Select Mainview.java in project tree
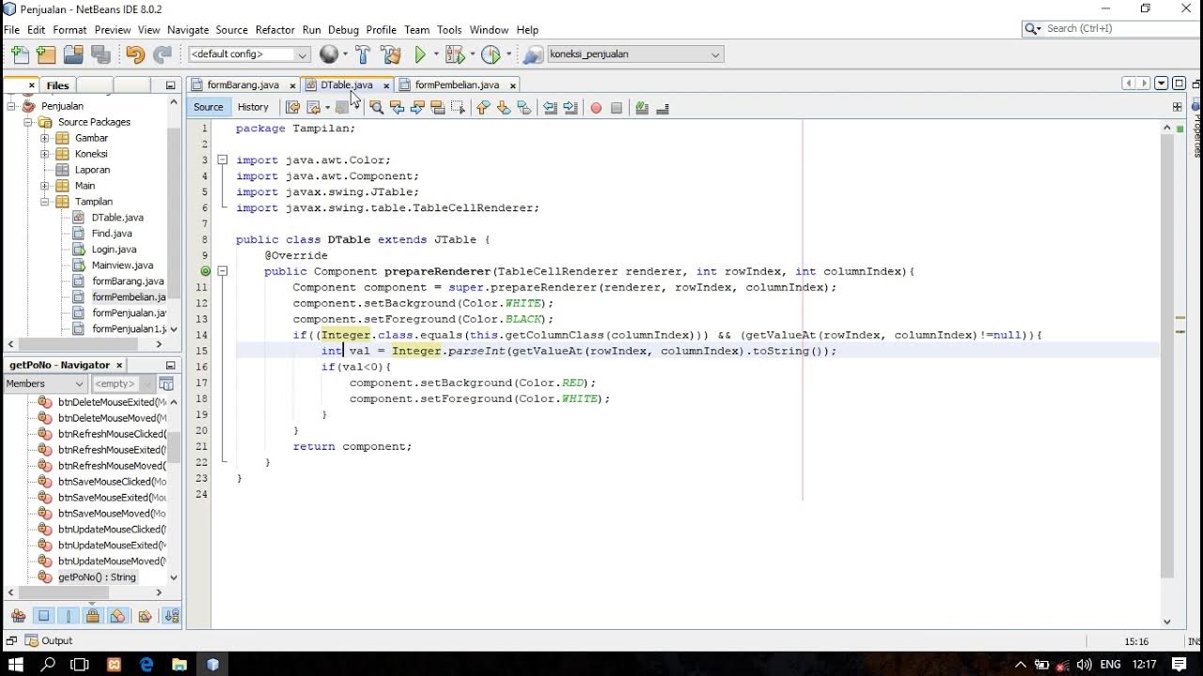The height and width of the screenshot is (676, 1203). [x=122, y=265]
